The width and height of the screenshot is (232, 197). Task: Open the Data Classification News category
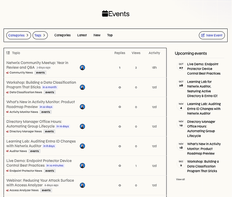point(24,92)
